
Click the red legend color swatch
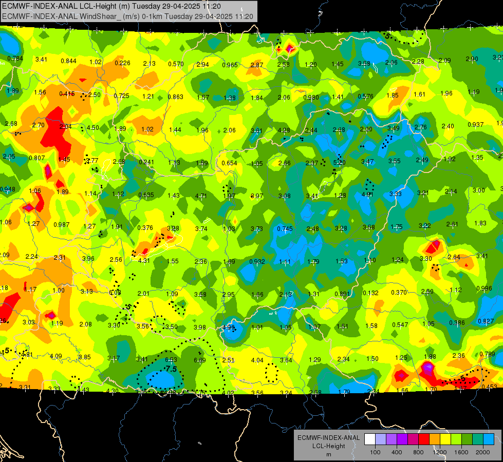[x=424, y=439]
